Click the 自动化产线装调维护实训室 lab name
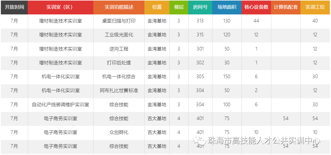 pyautogui.click(x=61, y=104)
